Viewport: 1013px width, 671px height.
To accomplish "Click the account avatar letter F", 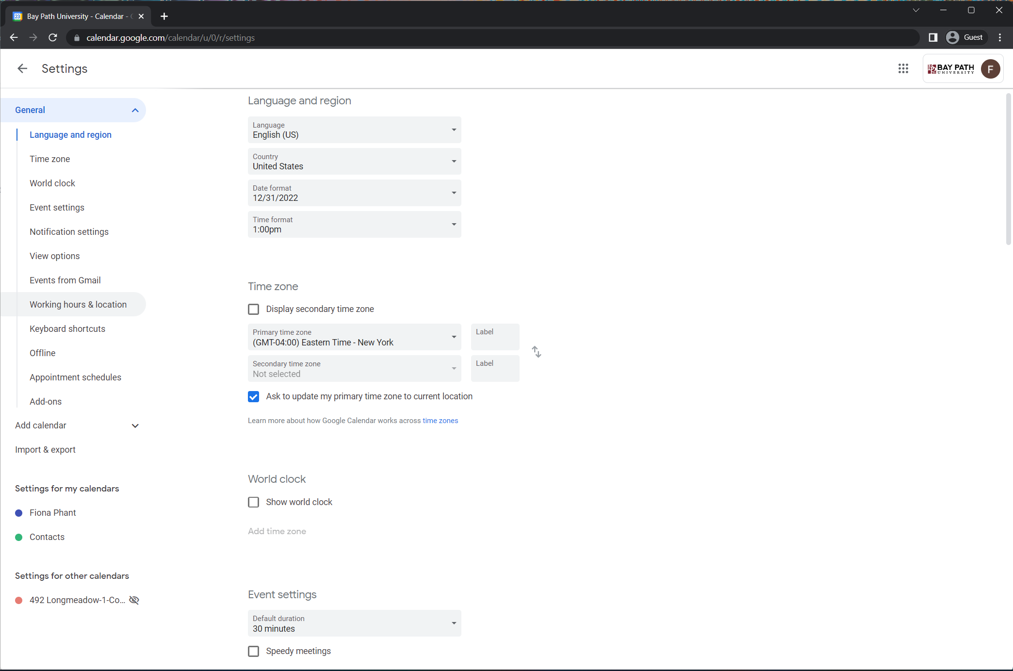I will [x=990, y=68].
